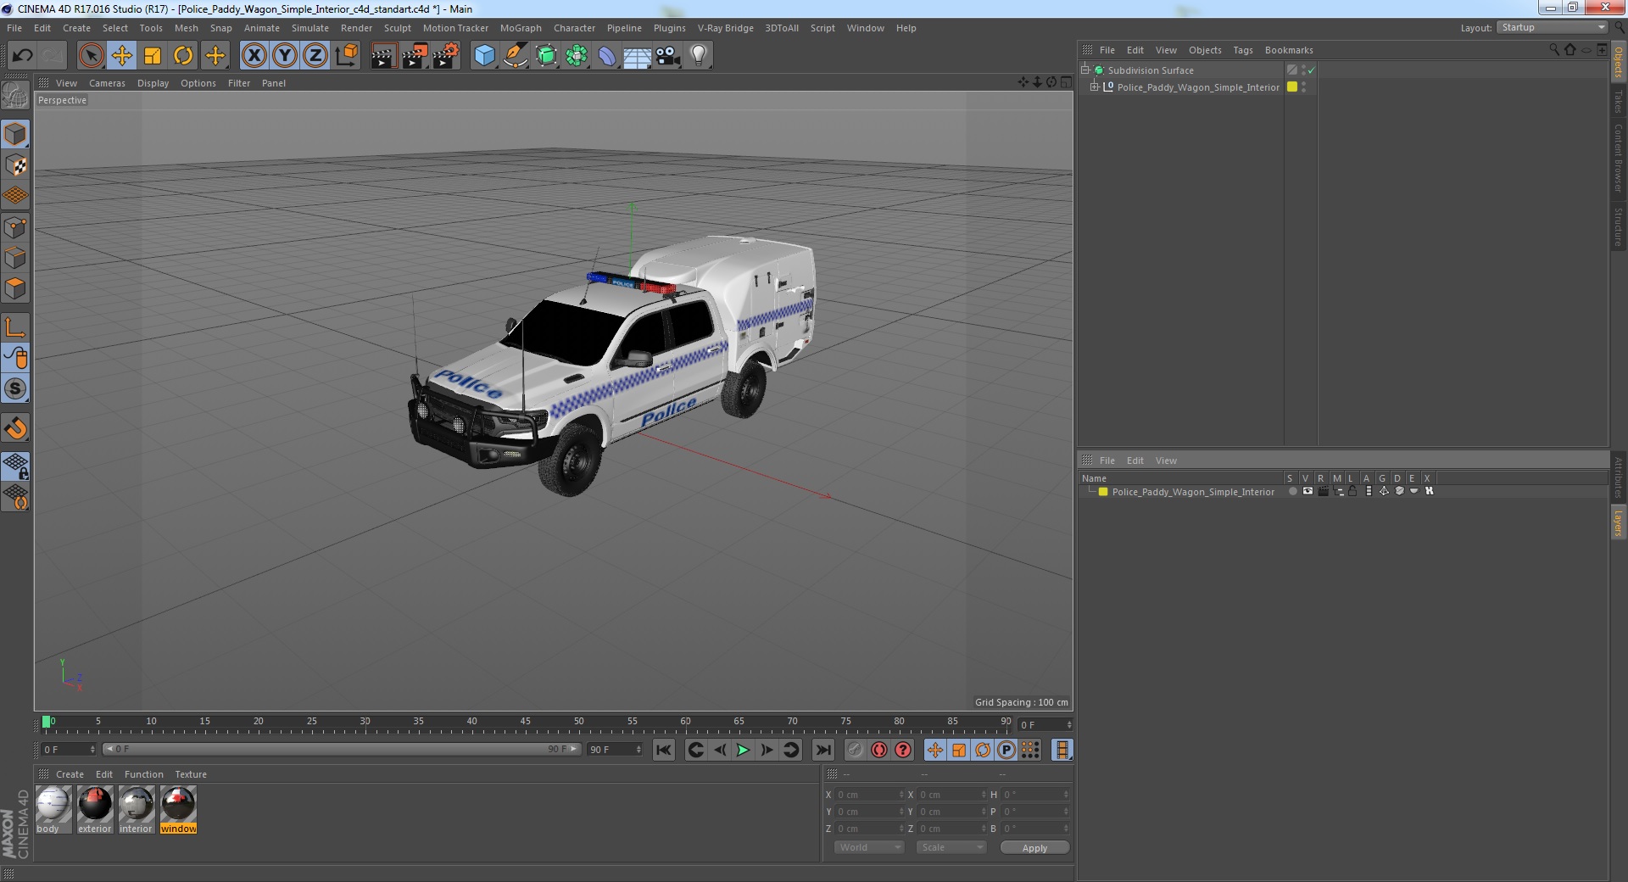Click yellow layer swatch on Police object

(1292, 87)
